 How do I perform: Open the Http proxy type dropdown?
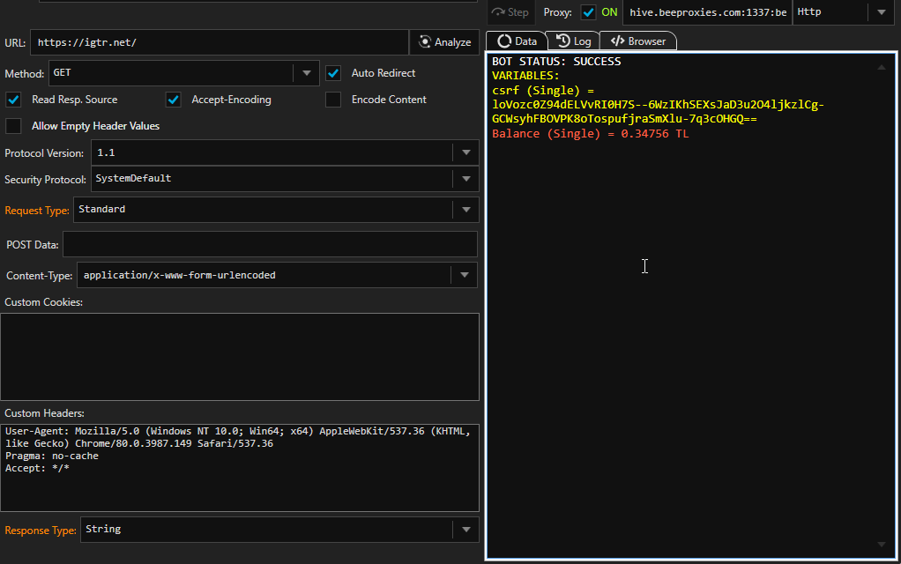point(881,12)
